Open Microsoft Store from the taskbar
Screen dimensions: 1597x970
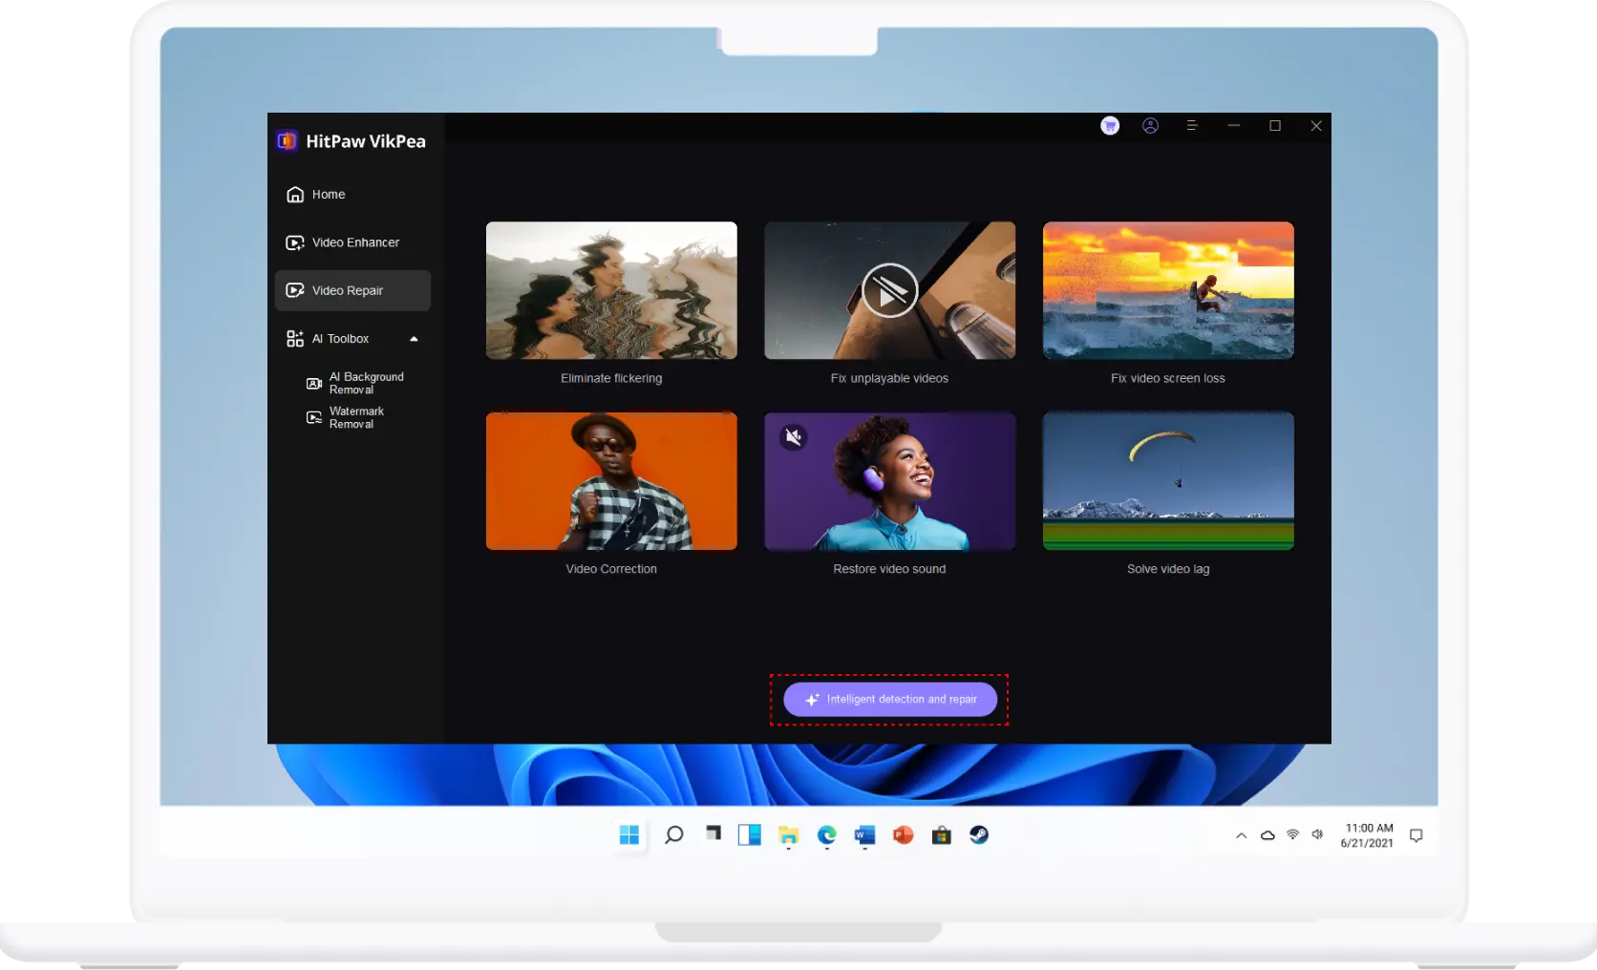point(942,835)
